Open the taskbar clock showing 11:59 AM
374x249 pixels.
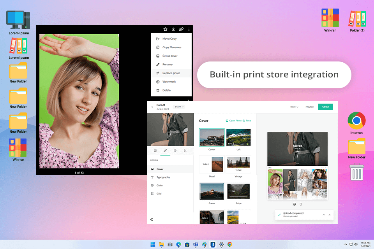point(365,244)
